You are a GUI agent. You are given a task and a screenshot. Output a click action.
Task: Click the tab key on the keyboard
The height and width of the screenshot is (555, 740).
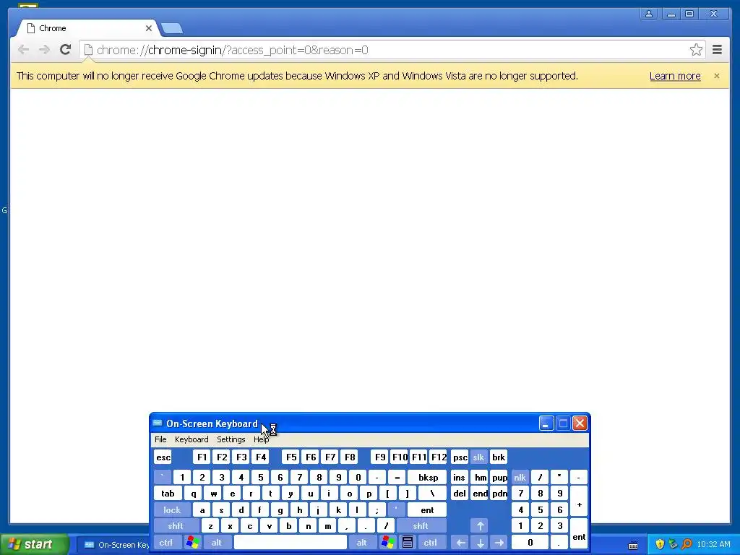point(168,494)
